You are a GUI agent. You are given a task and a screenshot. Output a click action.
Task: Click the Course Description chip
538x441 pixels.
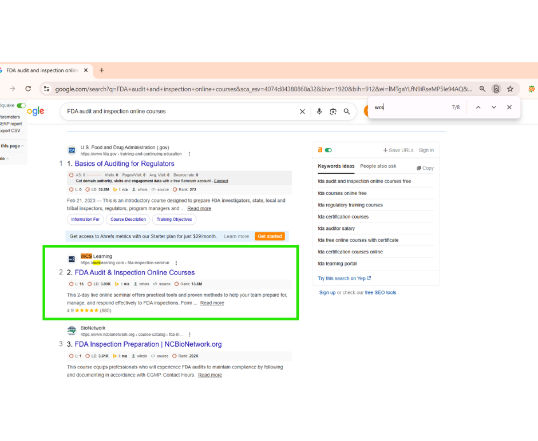point(128,220)
